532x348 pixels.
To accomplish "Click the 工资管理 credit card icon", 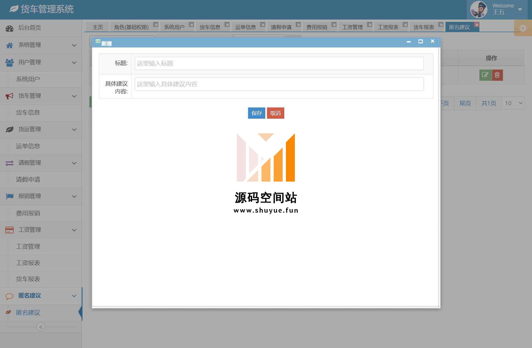I will pyautogui.click(x=9, y=230).
